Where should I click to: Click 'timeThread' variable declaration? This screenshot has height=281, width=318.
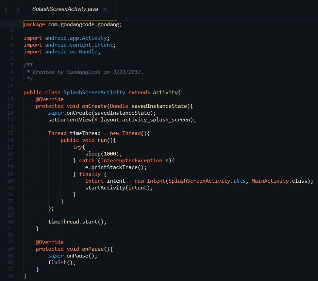tap(85, 133)
